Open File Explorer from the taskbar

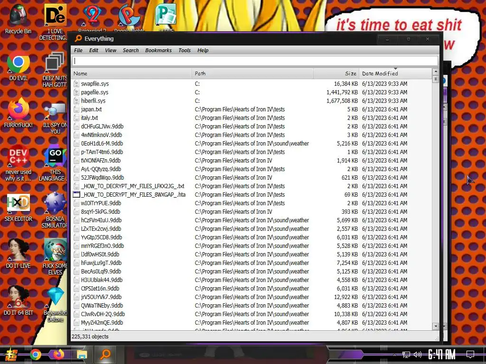click(82, 355)
